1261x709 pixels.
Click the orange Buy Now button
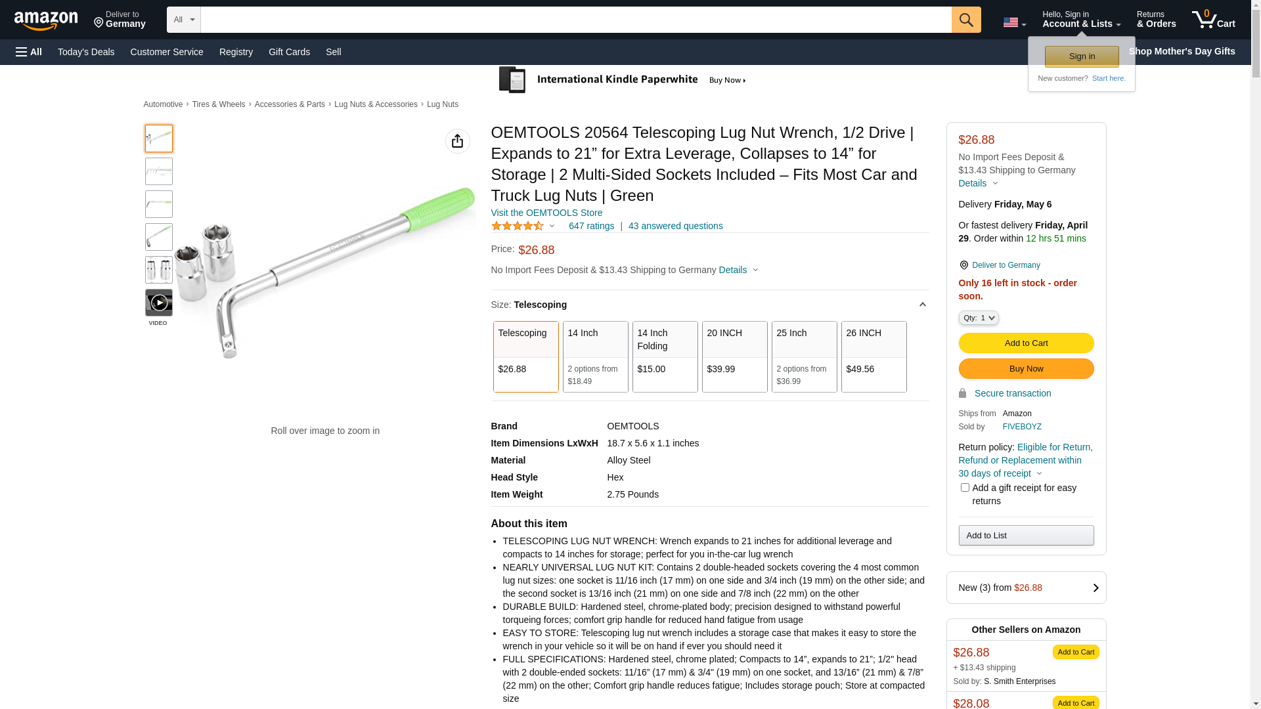pos(1025,368)
